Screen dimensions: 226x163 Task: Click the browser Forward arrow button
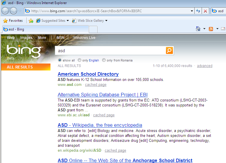[x=14, y=11]
